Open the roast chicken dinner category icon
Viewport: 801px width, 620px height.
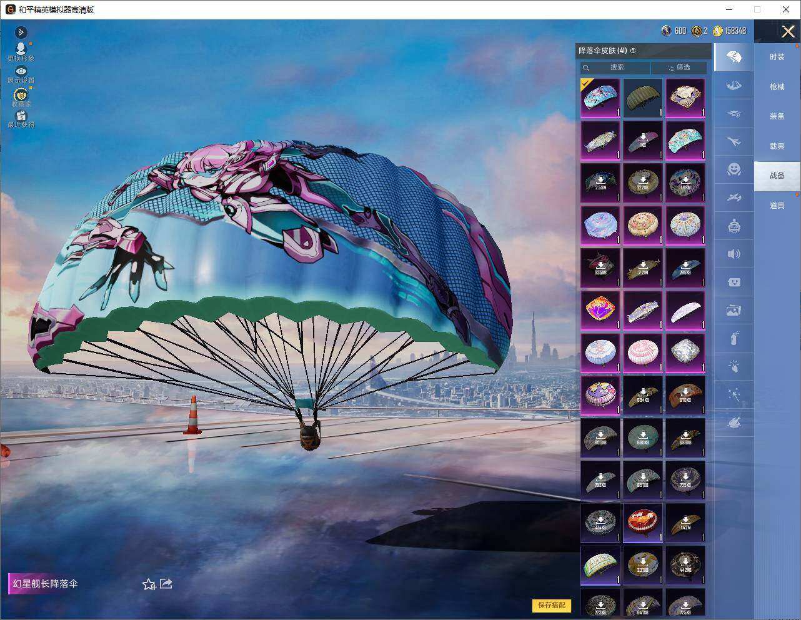pyautogui.click(x=734, y=423)
